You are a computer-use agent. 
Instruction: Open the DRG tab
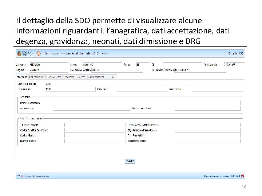[x=111, y=77]
